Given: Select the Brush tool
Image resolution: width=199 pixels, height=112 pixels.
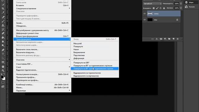Looking at the screenshot, I should (3, 21).
